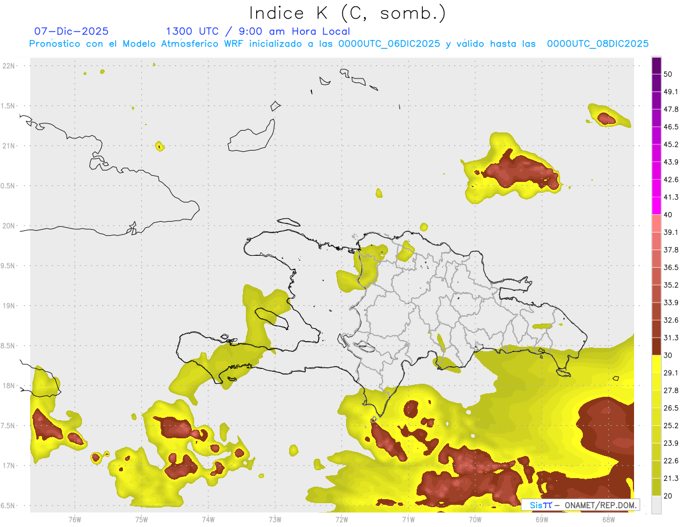Pick the dark purple swatch atop the colorbar
Image resolution: width=683 pixels, height=527 pixels.
coord(656,65)
